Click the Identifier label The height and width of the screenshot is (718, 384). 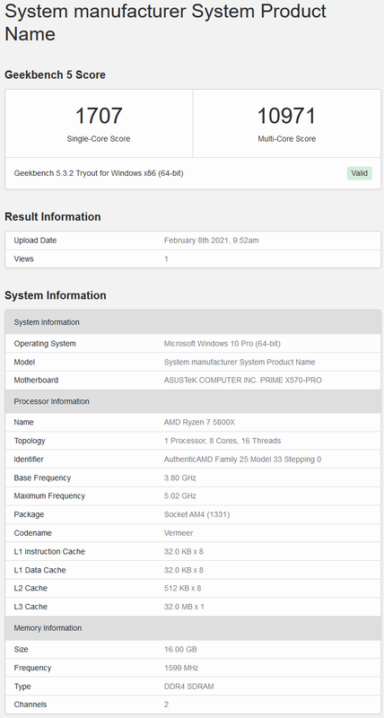click(30, 459)
